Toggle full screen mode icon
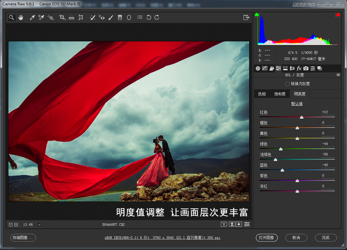 246,17
